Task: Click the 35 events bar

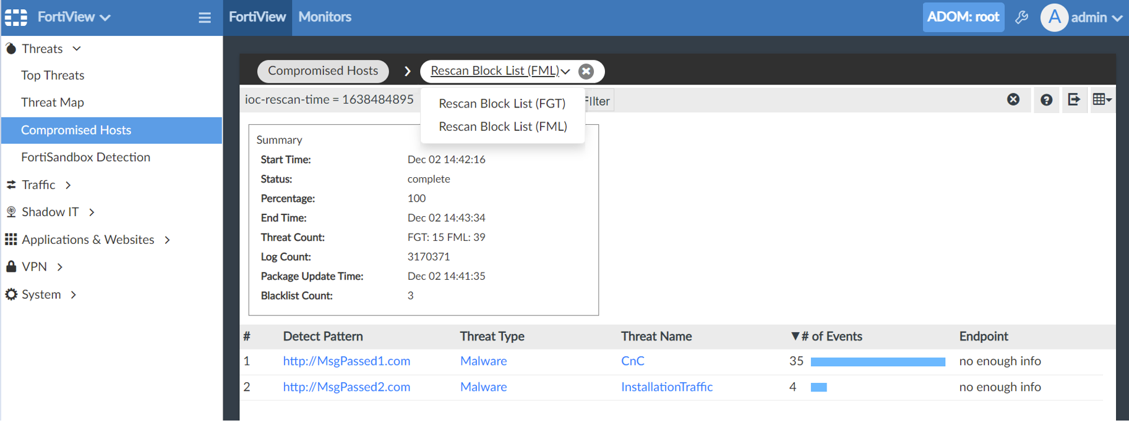Action: pos(878,362)
